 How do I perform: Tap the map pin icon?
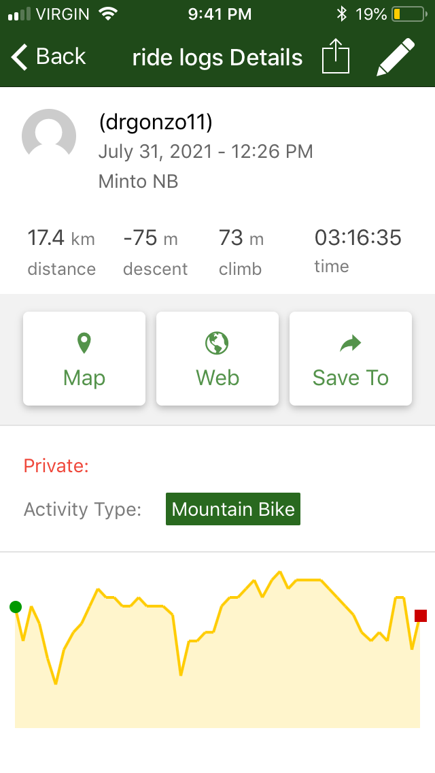pos(84,344)
